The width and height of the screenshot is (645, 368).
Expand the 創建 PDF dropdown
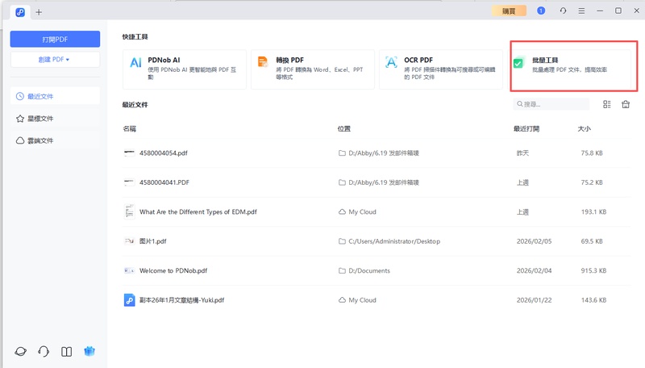point(55,60)
